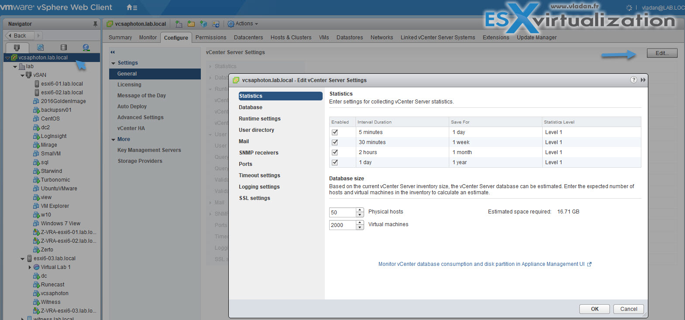This screenshot has height=320, width=685.
Task: Collapse the lab datacenter node
Action: coord(15,67)
